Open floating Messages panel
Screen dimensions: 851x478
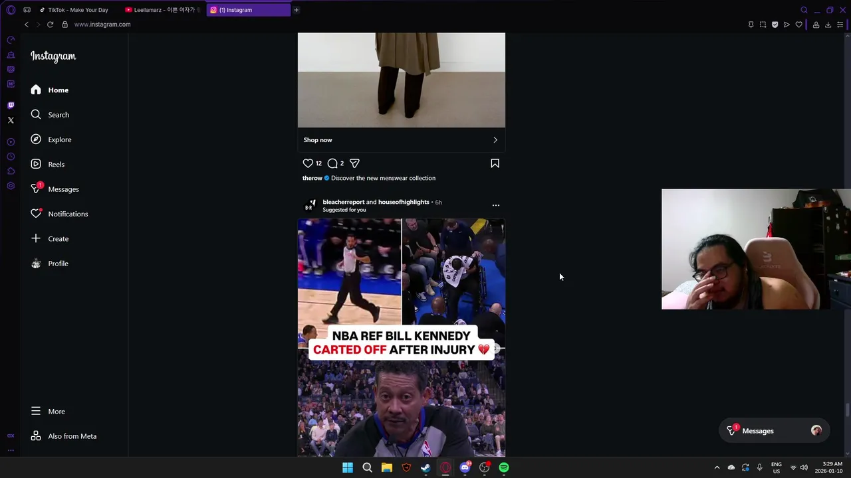774,431
